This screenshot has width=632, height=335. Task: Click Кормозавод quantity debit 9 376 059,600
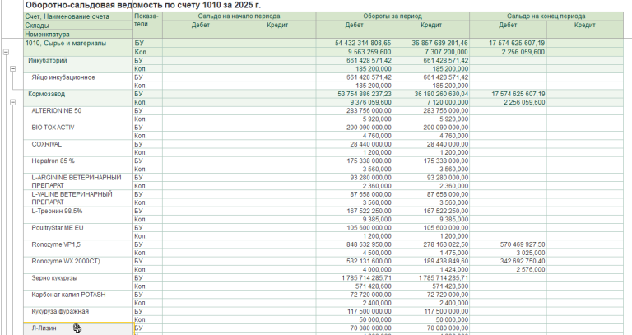(372, 102)
